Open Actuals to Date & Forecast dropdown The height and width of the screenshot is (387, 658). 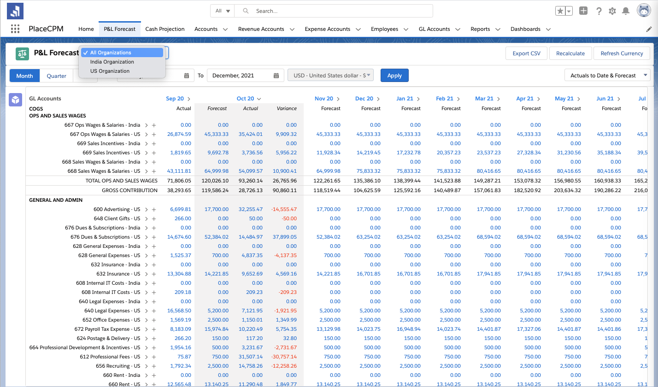(x=607, y=76)
